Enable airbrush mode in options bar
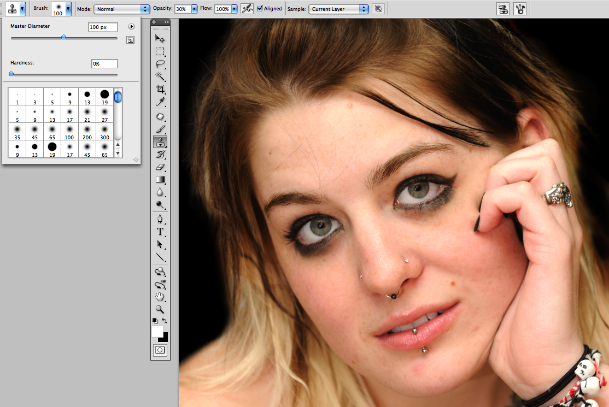Image resolution: width=609 pixels, height=407 pixels. [247, 9]
